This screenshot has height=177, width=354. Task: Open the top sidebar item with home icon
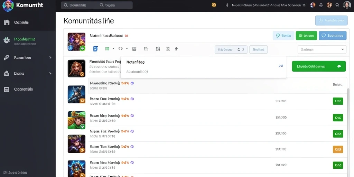[28, 22]
